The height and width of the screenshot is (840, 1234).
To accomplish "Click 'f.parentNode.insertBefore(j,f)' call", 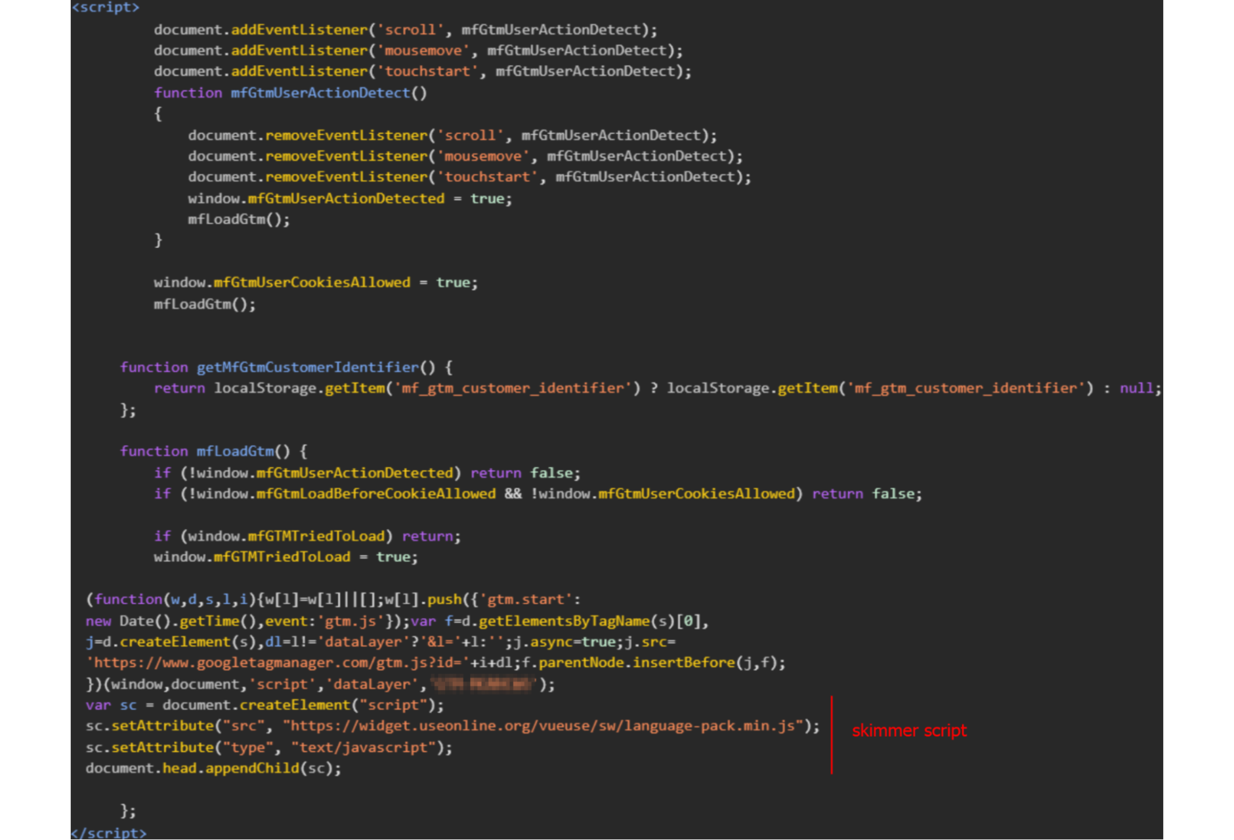I will pyautogui.click(x=649, y=663).
